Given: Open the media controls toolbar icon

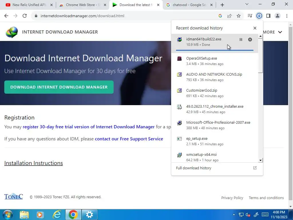Looking at the screenshot, I should pyautogui.click(x=250, y=16).
